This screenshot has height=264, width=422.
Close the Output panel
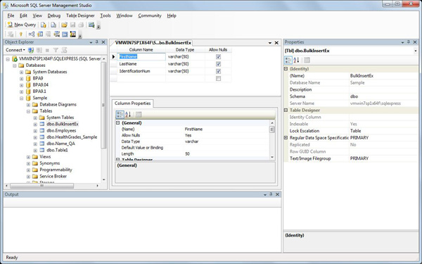[278, 194]
